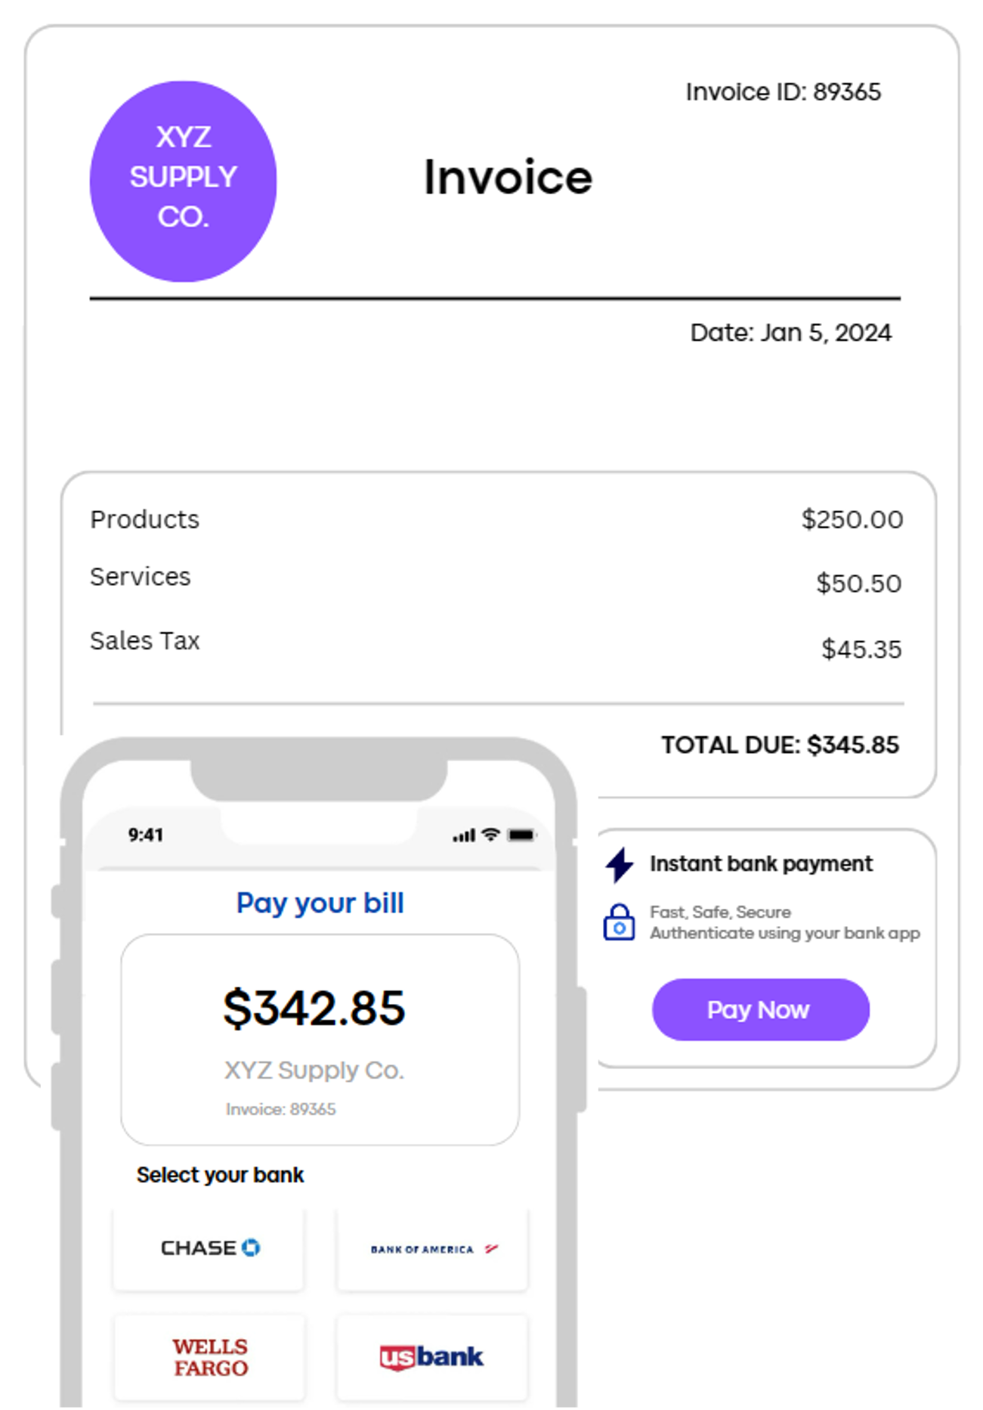The image size is (983, 1410).
Task: Click the XYZ Supply Co. logo
Action: coord(183,181)
